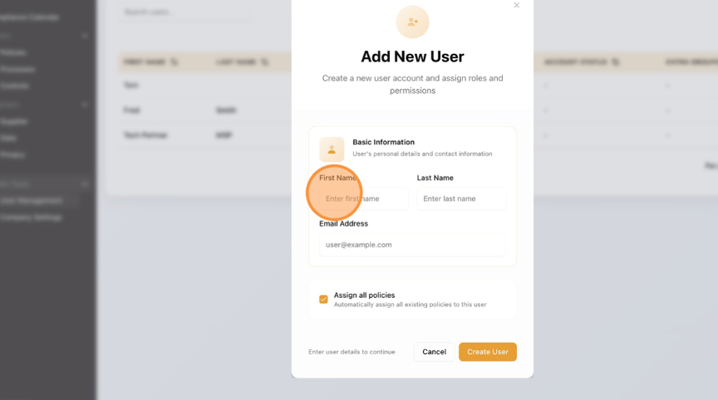Focus the Last Name input field
Image resolution: width=718 pixels, height=400 pixels.
pos(461,198)
